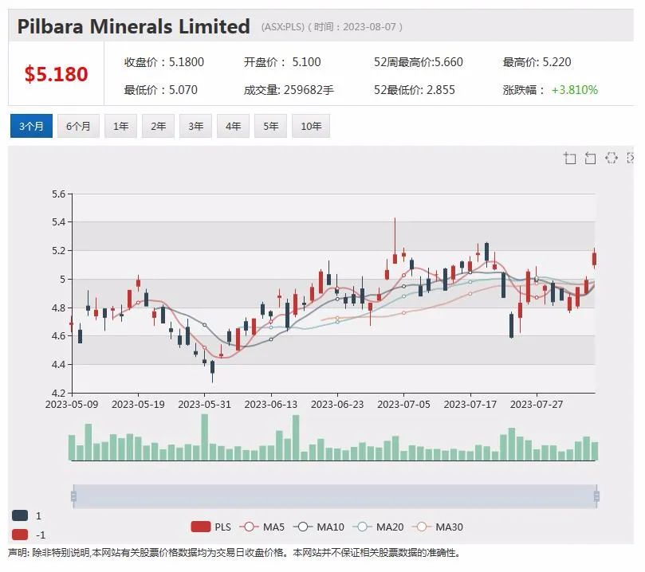Click the 52最低价: 2.855 value
This screenshot has width=645, height=572.
[x=415, y=90]
